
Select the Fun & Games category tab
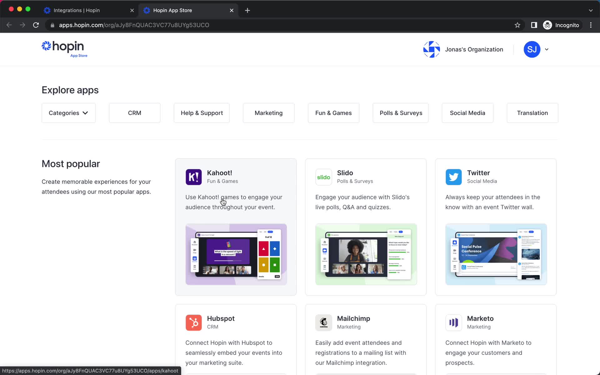[333, 113]
